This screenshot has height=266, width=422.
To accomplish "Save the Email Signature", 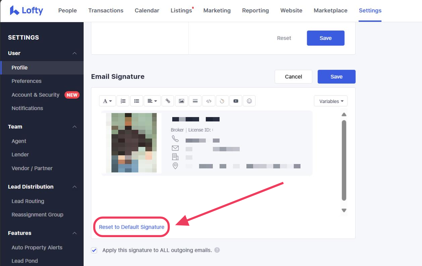I will (x=336, y=76).
